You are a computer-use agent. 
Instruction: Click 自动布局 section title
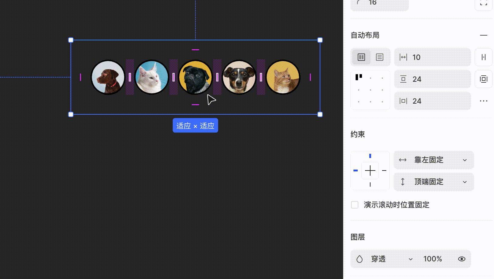(x=365, y=35)
